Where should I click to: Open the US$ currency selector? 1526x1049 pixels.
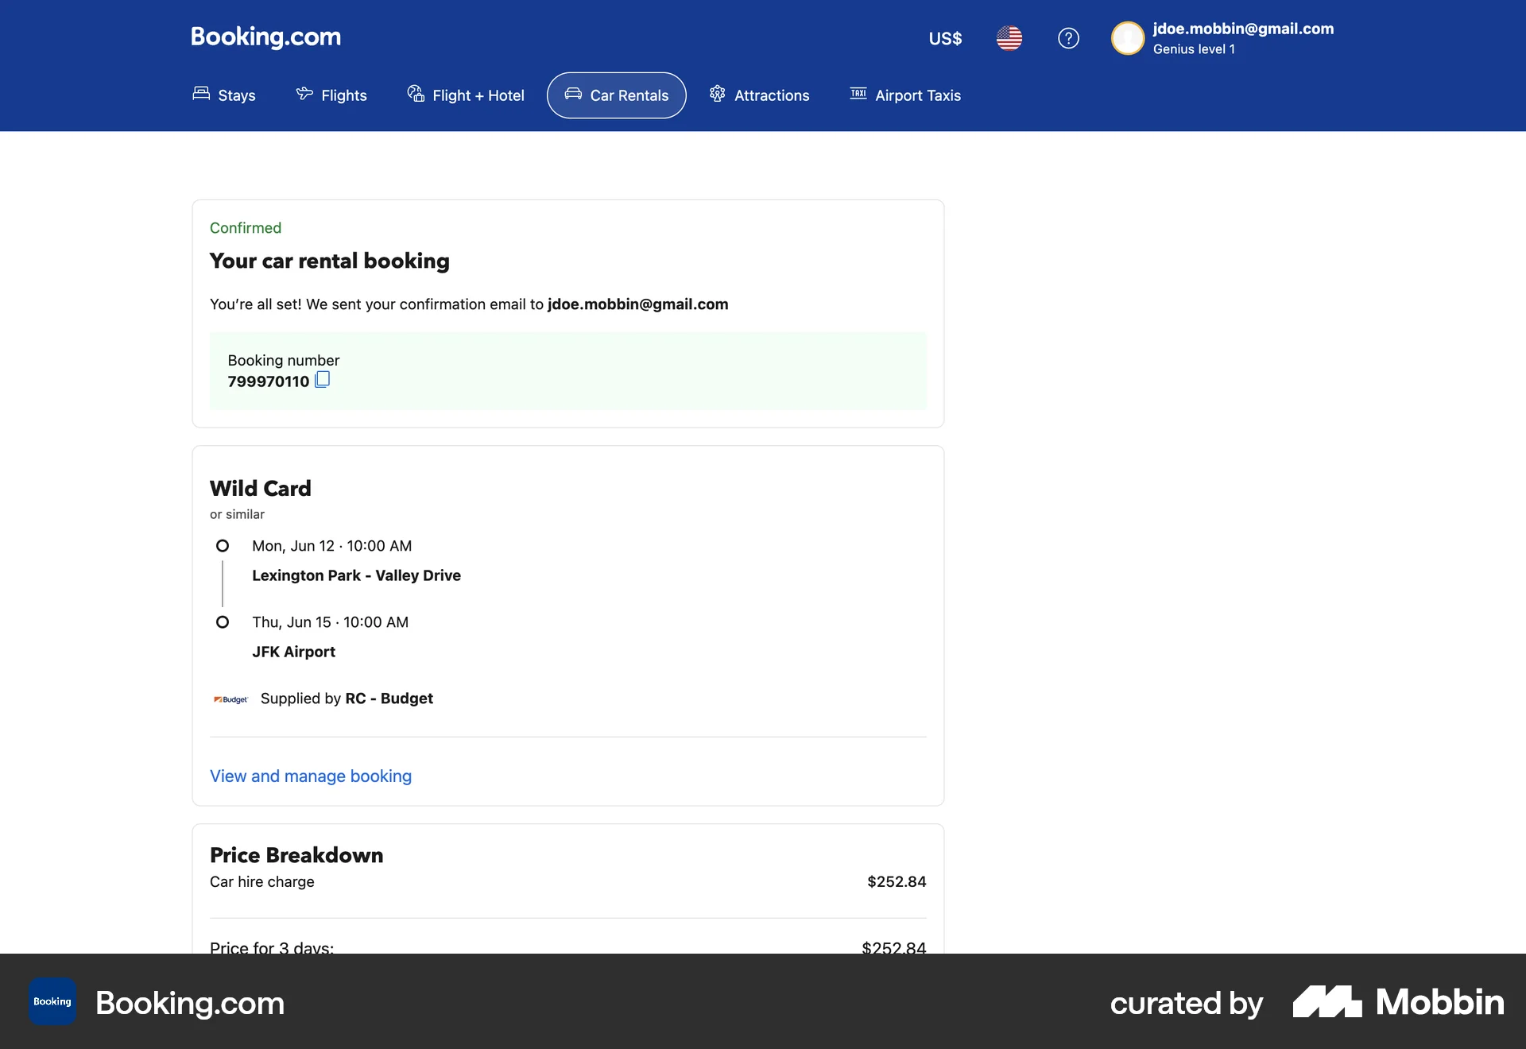944,38
